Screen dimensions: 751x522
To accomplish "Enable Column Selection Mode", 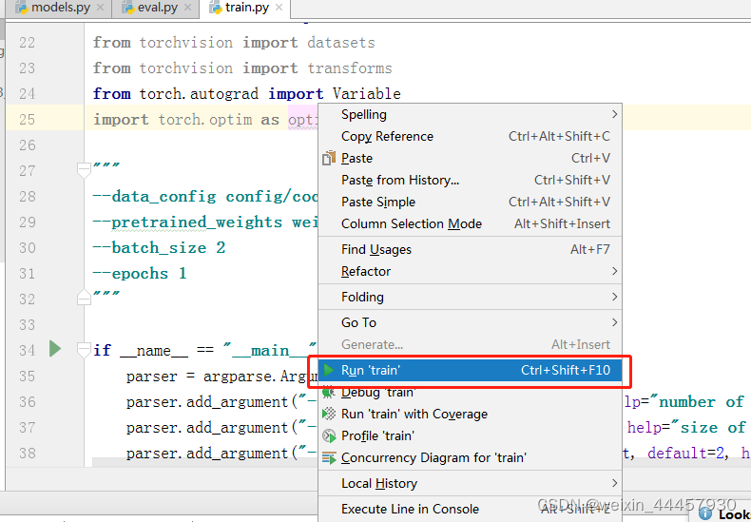I will tap(470, 223).
